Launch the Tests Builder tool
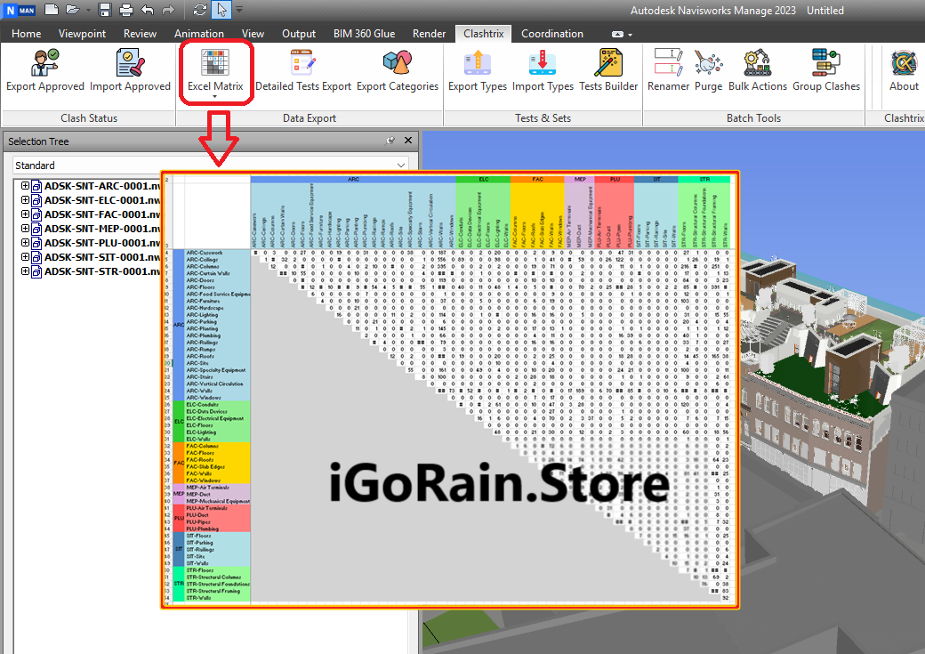This screenshot has height=654, width=925. coord(608,69)
